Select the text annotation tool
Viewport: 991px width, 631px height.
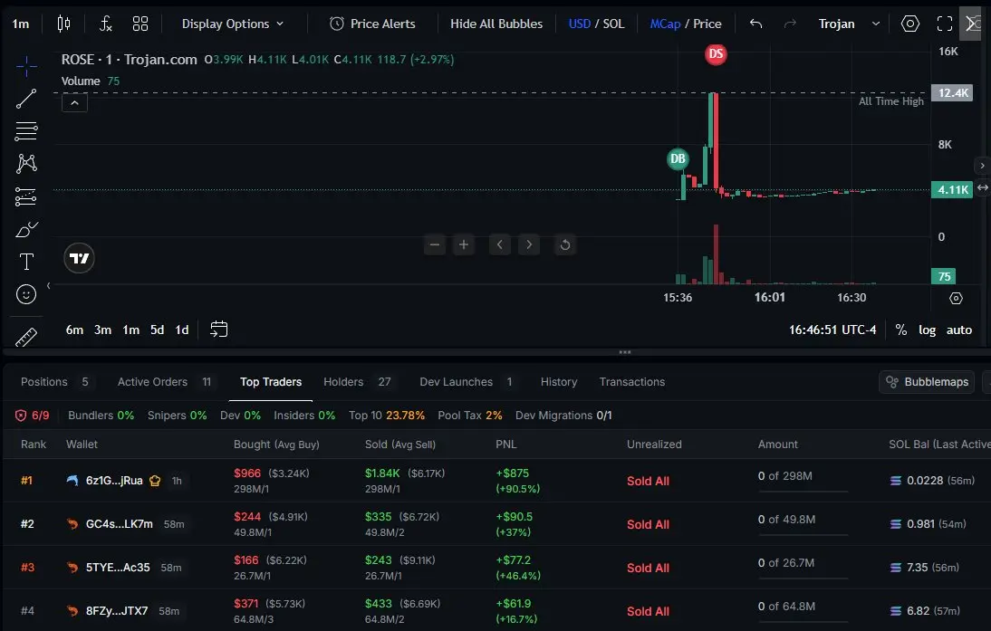point(26,262)
